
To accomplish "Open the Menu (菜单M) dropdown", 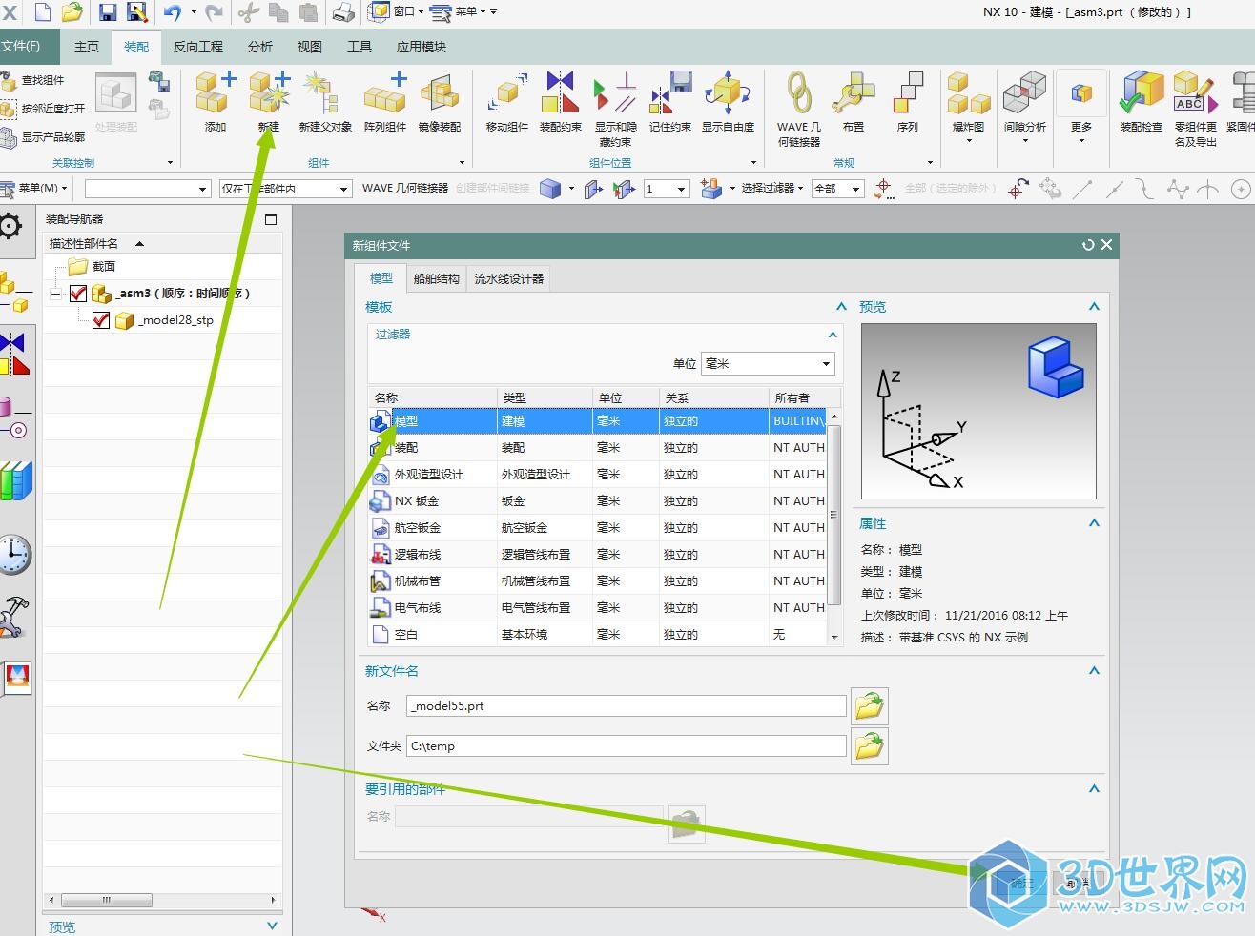I will click(x=34, y=189).
